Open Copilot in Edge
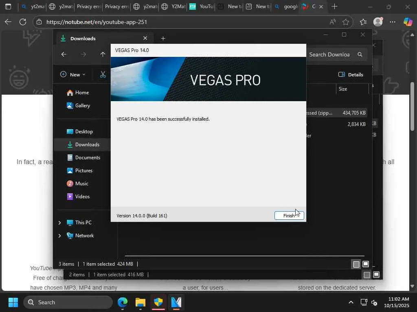Screen dimensions: 417x312 click(408, 22)
